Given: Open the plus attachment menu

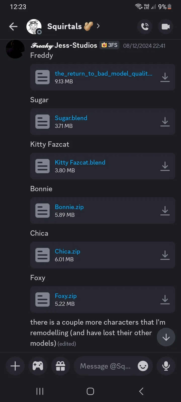Looking at the screenshot, I should [15, 366].
